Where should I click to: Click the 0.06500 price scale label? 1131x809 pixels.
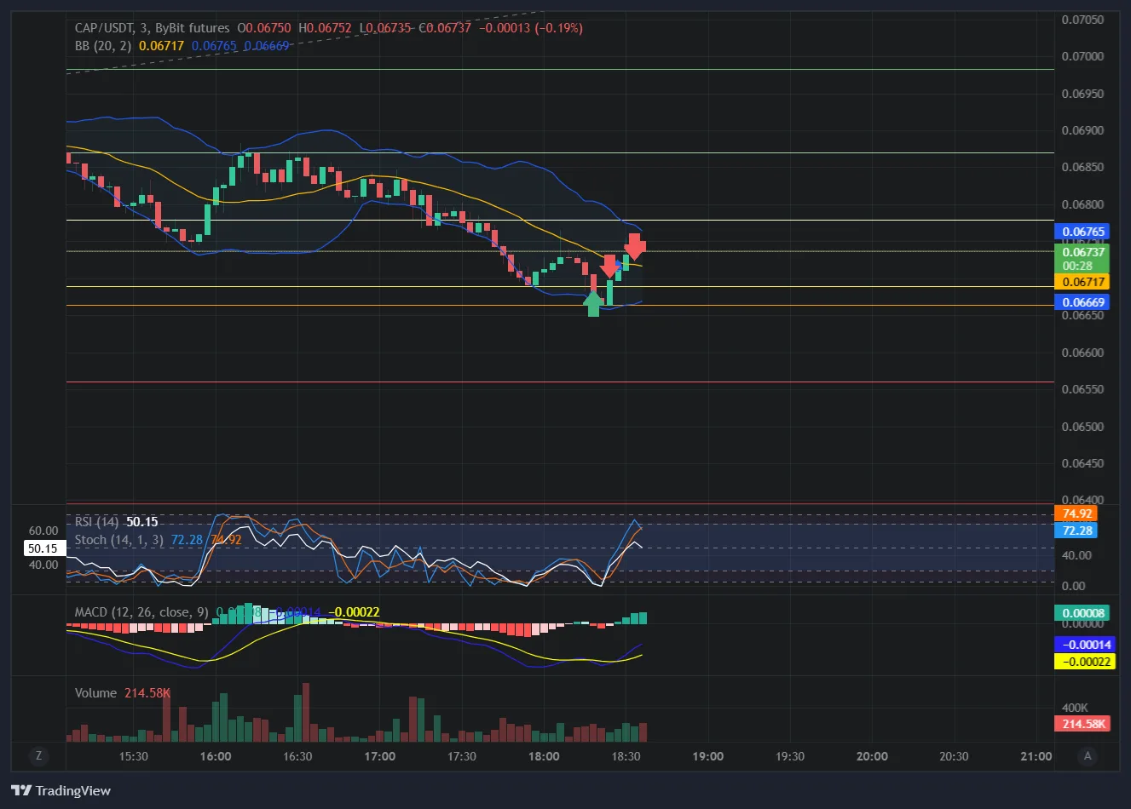point(1082,427)
